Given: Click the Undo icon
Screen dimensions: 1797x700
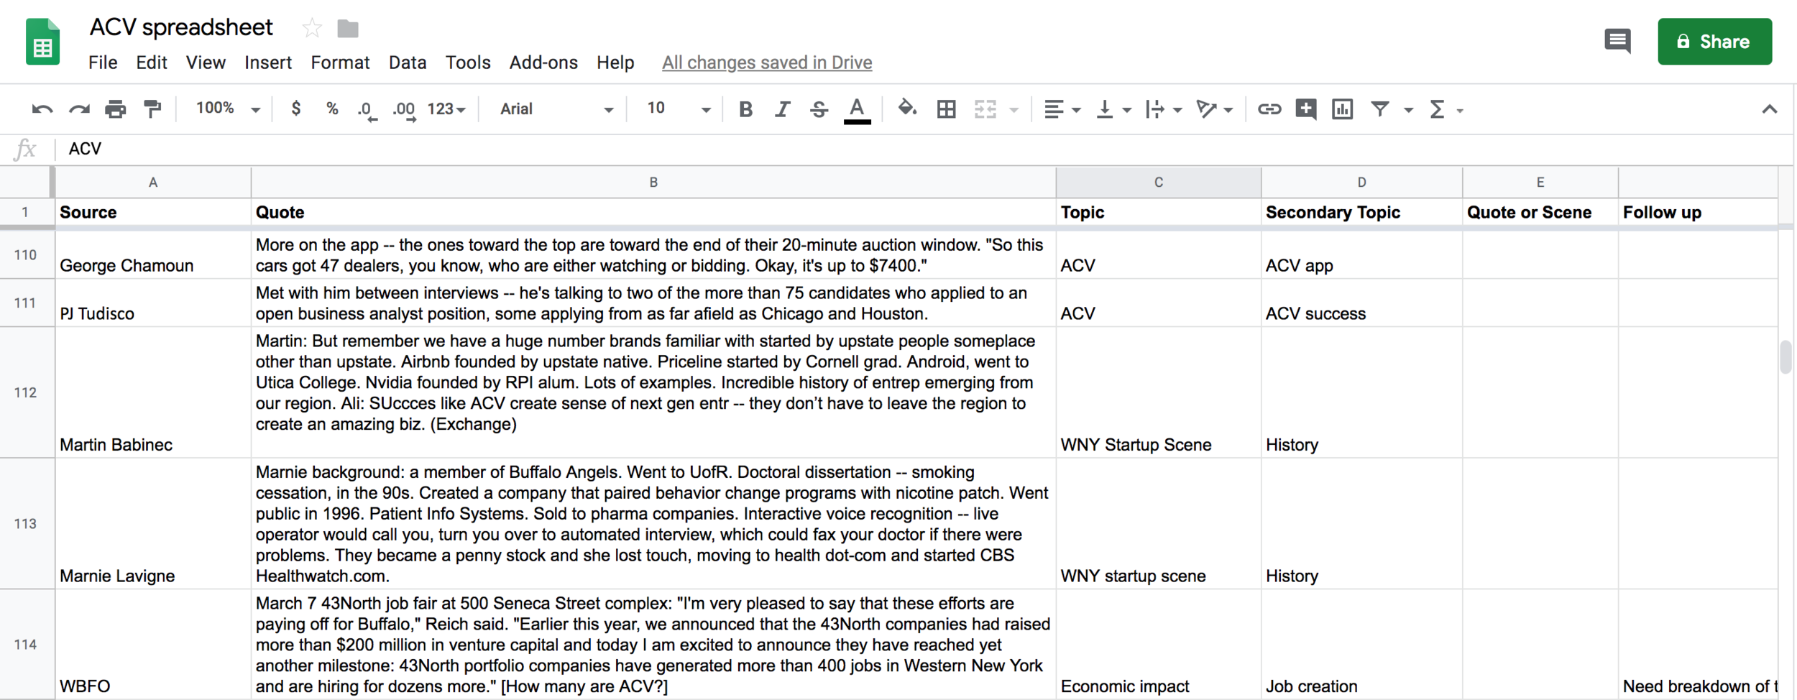Looking at the screenshot, I should 42,109.
